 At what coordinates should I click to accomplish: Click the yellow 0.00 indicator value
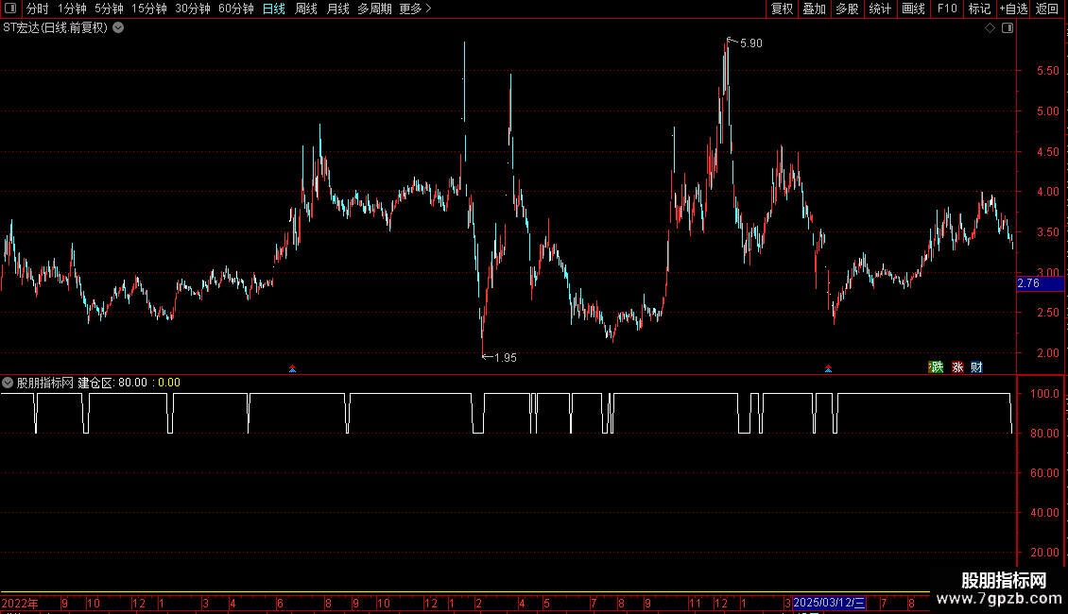[169, 383]
